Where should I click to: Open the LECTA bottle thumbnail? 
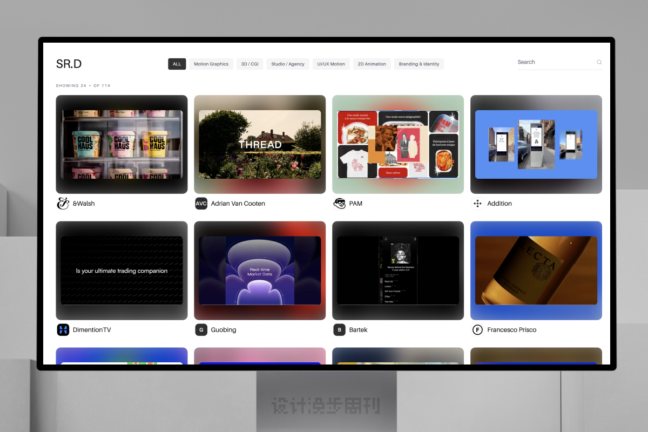[x=536, y=271]
